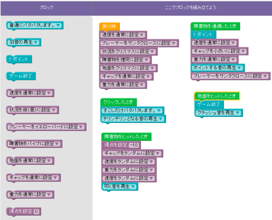Open dropdown on 障害物をパイプに設定 block
This screenshot has height=220, width=272.
tap(57, 144)
